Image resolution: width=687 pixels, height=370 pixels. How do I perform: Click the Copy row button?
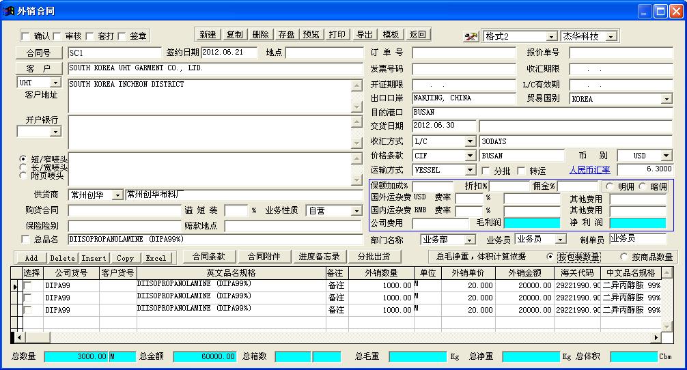(x=125, y=258)
